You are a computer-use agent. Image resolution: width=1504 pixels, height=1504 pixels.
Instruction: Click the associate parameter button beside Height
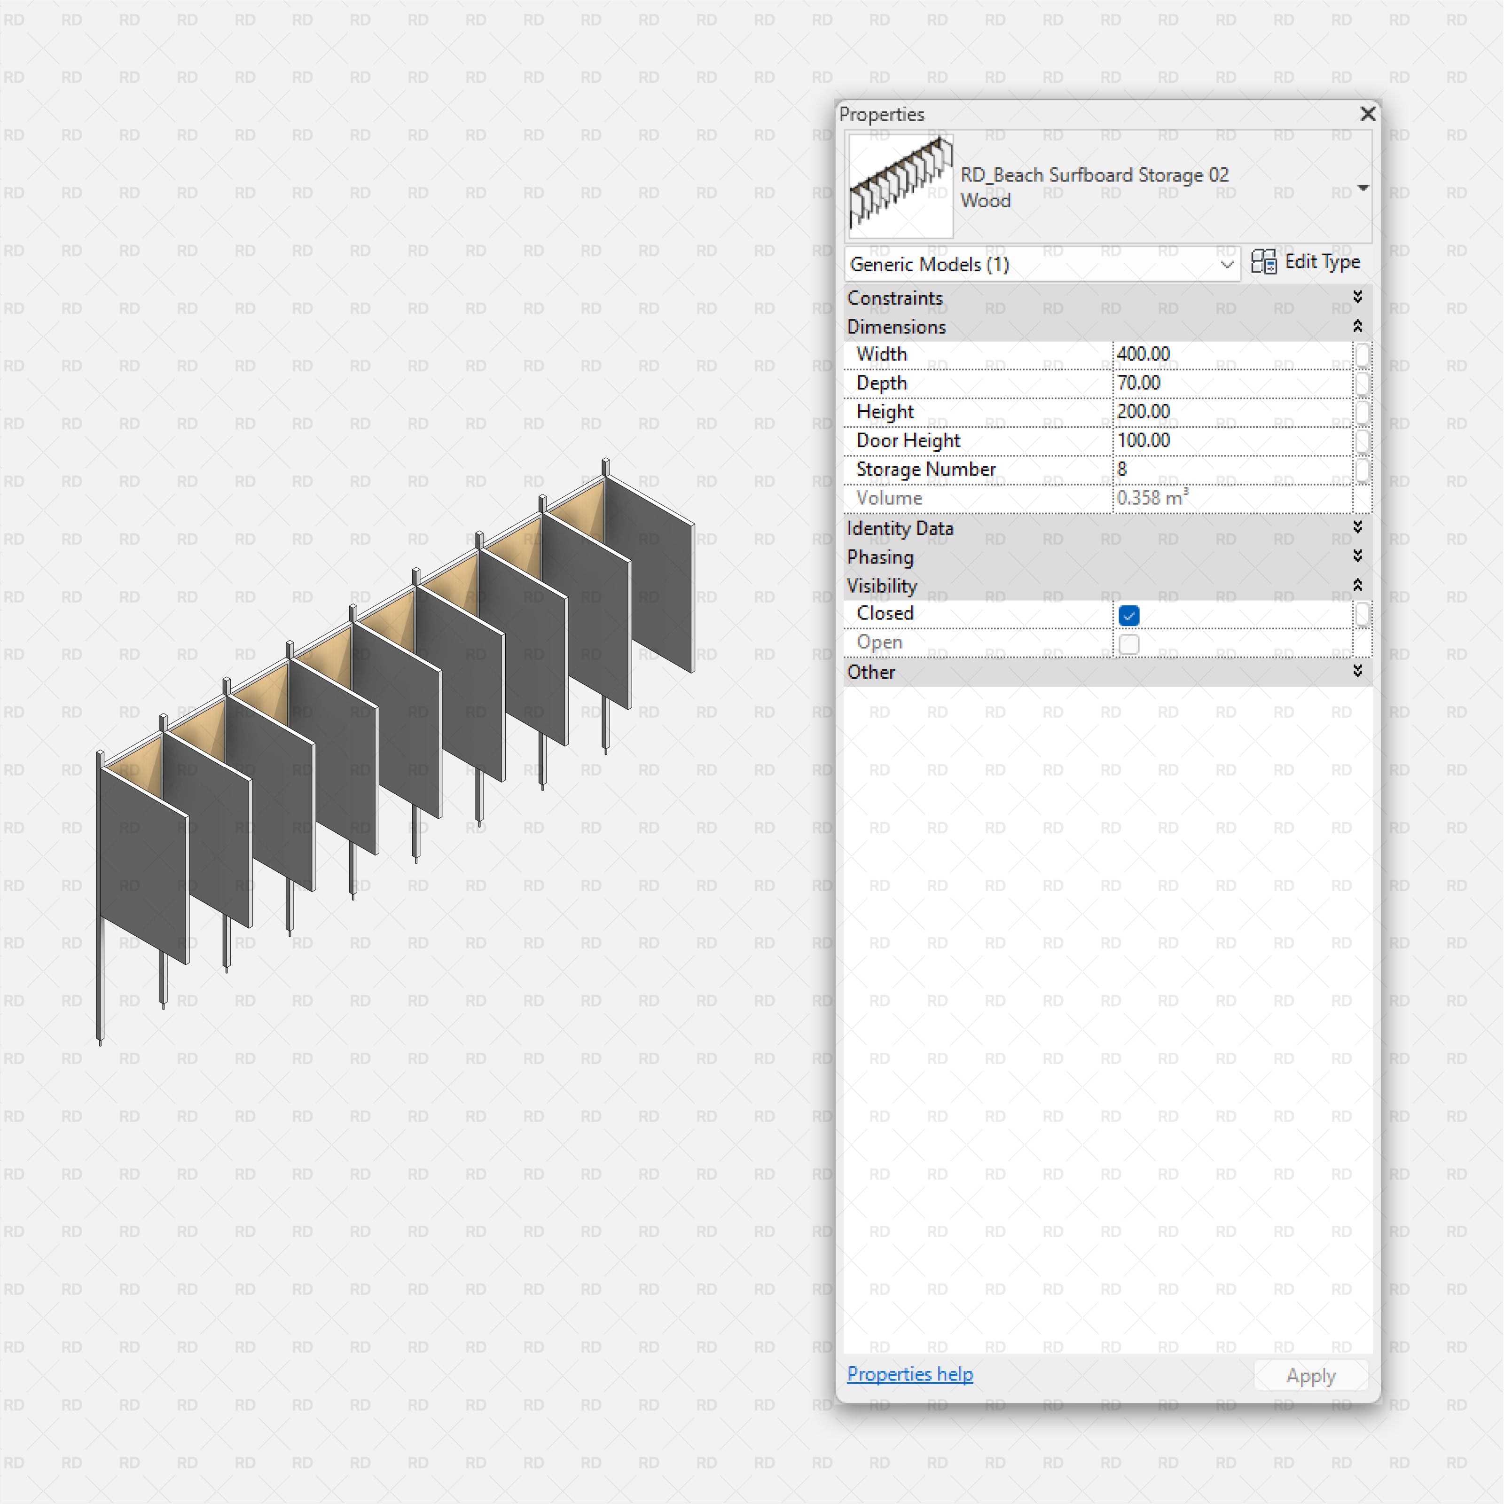pyautogui.click(x=1363, y=412)
